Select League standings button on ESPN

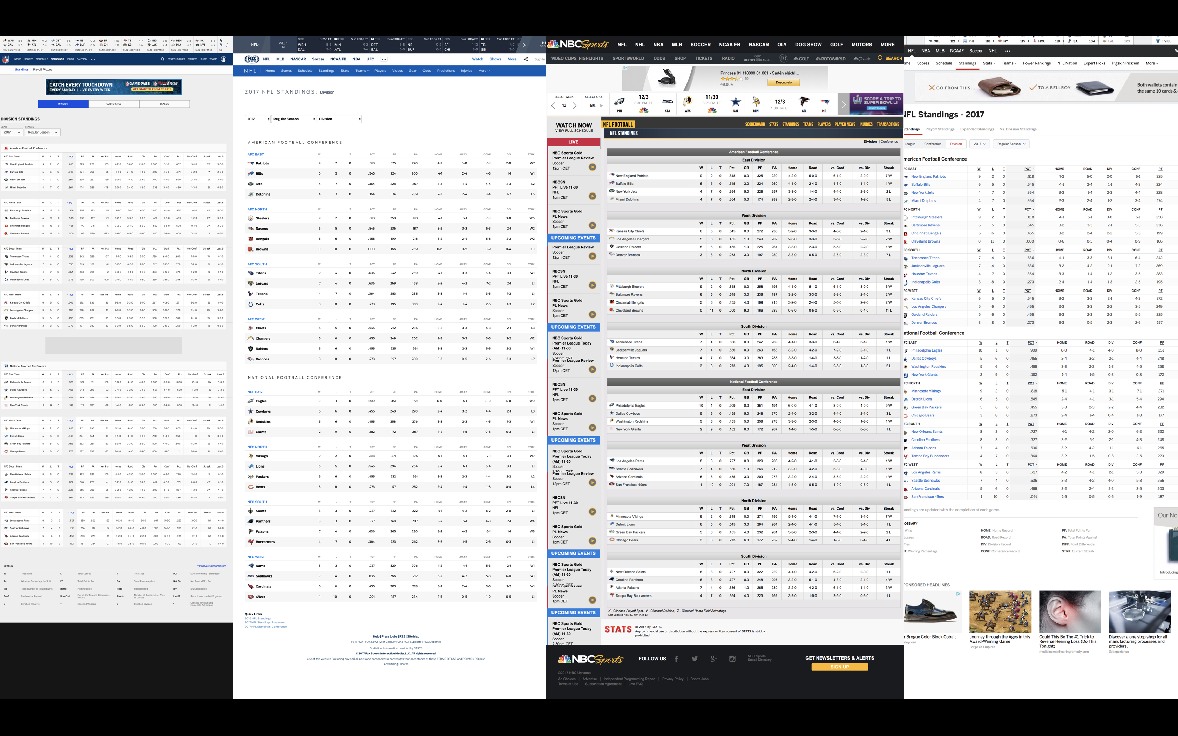pos(910,144)
